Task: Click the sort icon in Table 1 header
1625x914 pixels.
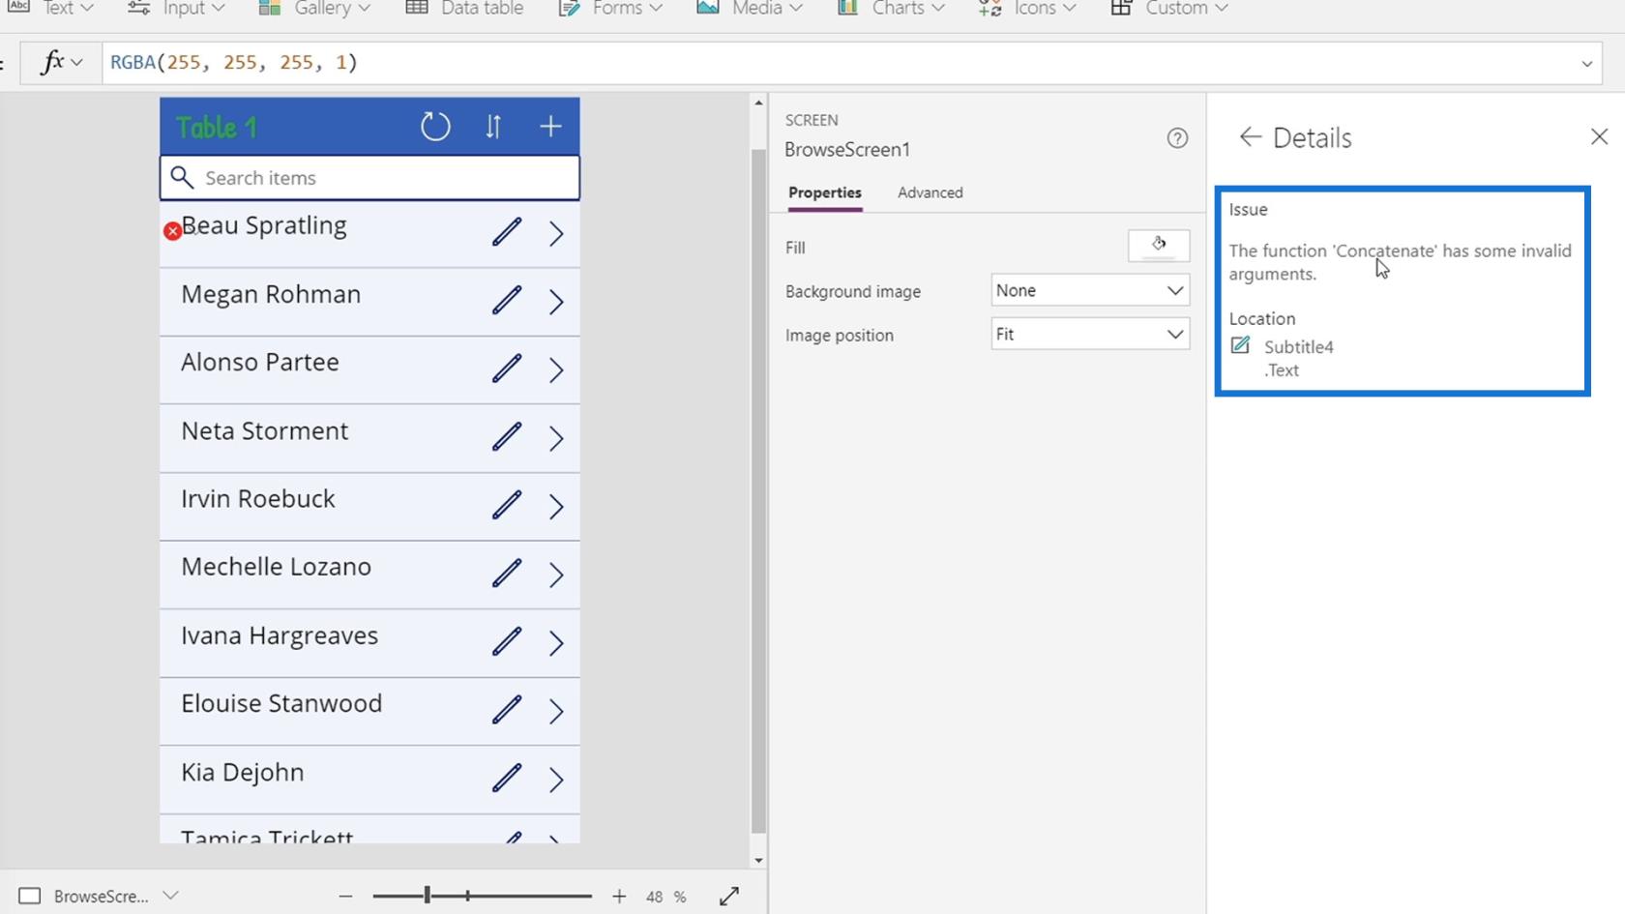Action: (493, 127)
